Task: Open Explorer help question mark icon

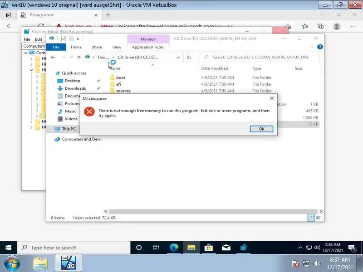Action: point(320,47)
